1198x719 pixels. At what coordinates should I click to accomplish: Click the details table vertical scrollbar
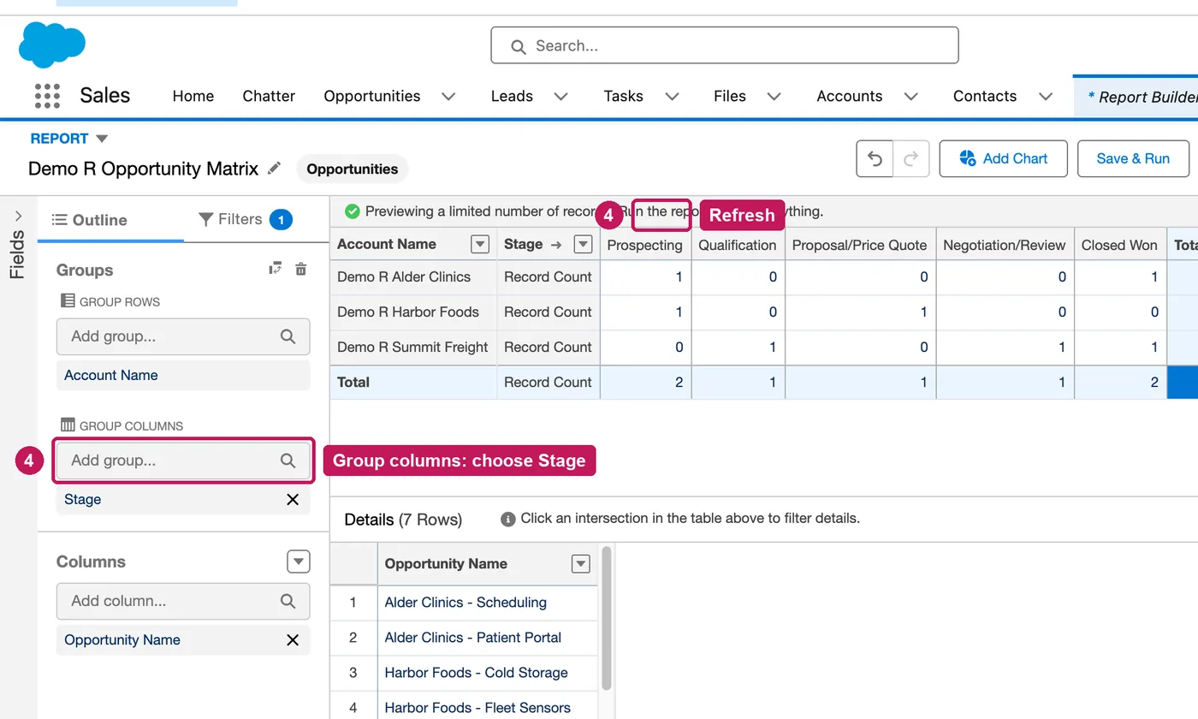607,618
